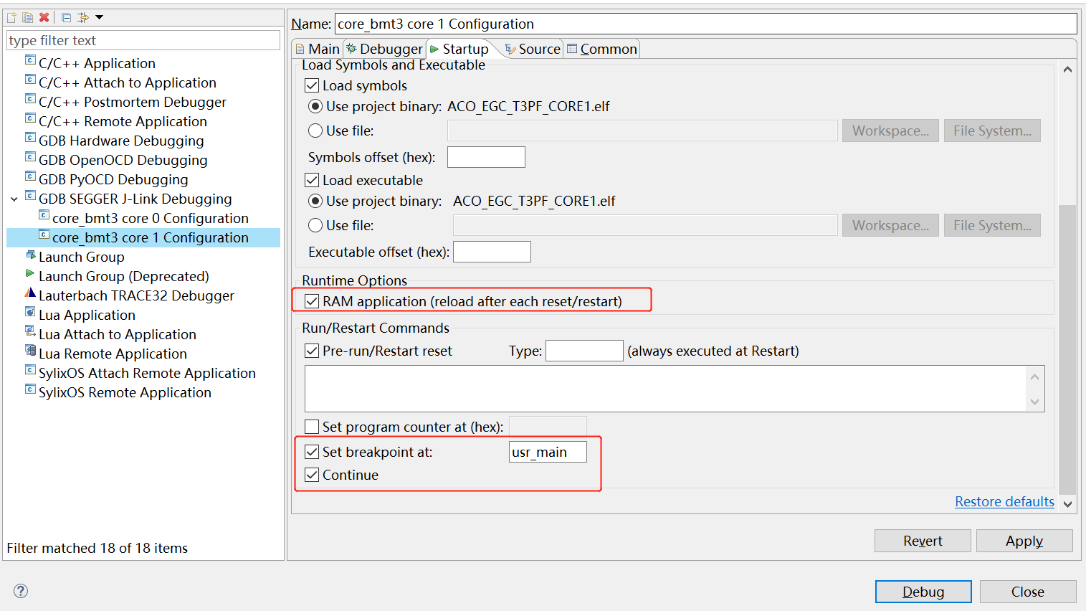Select the Launch Group icon
This screenshot has height=611, width=1086.
click(x=30, y=254)
